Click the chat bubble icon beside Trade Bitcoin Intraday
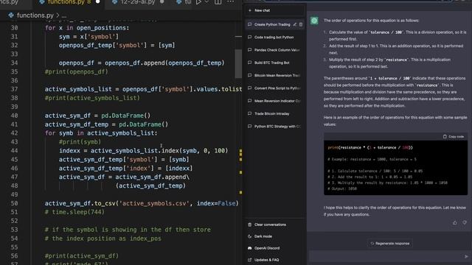Image resolution: width=472 pixels, height=265 pixels. (x=249, y=113)
